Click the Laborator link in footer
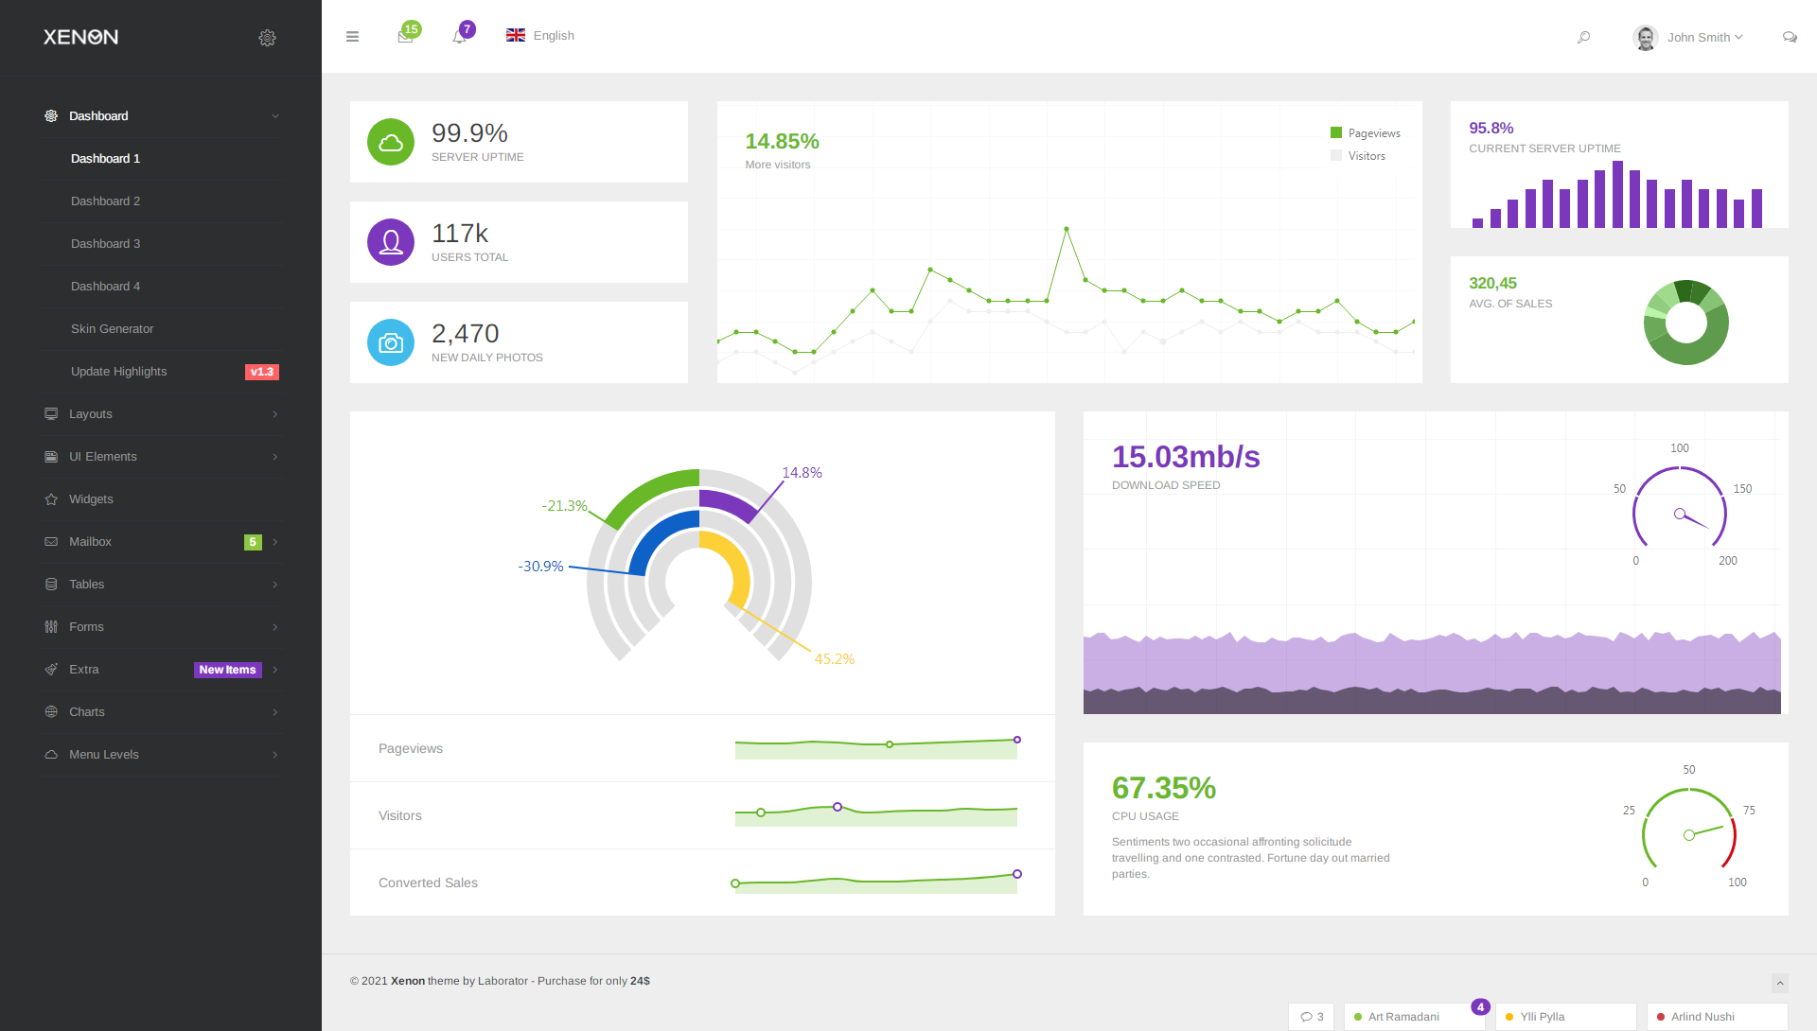Viewport: 1817px width, 1031px height. tap(503, 981)
